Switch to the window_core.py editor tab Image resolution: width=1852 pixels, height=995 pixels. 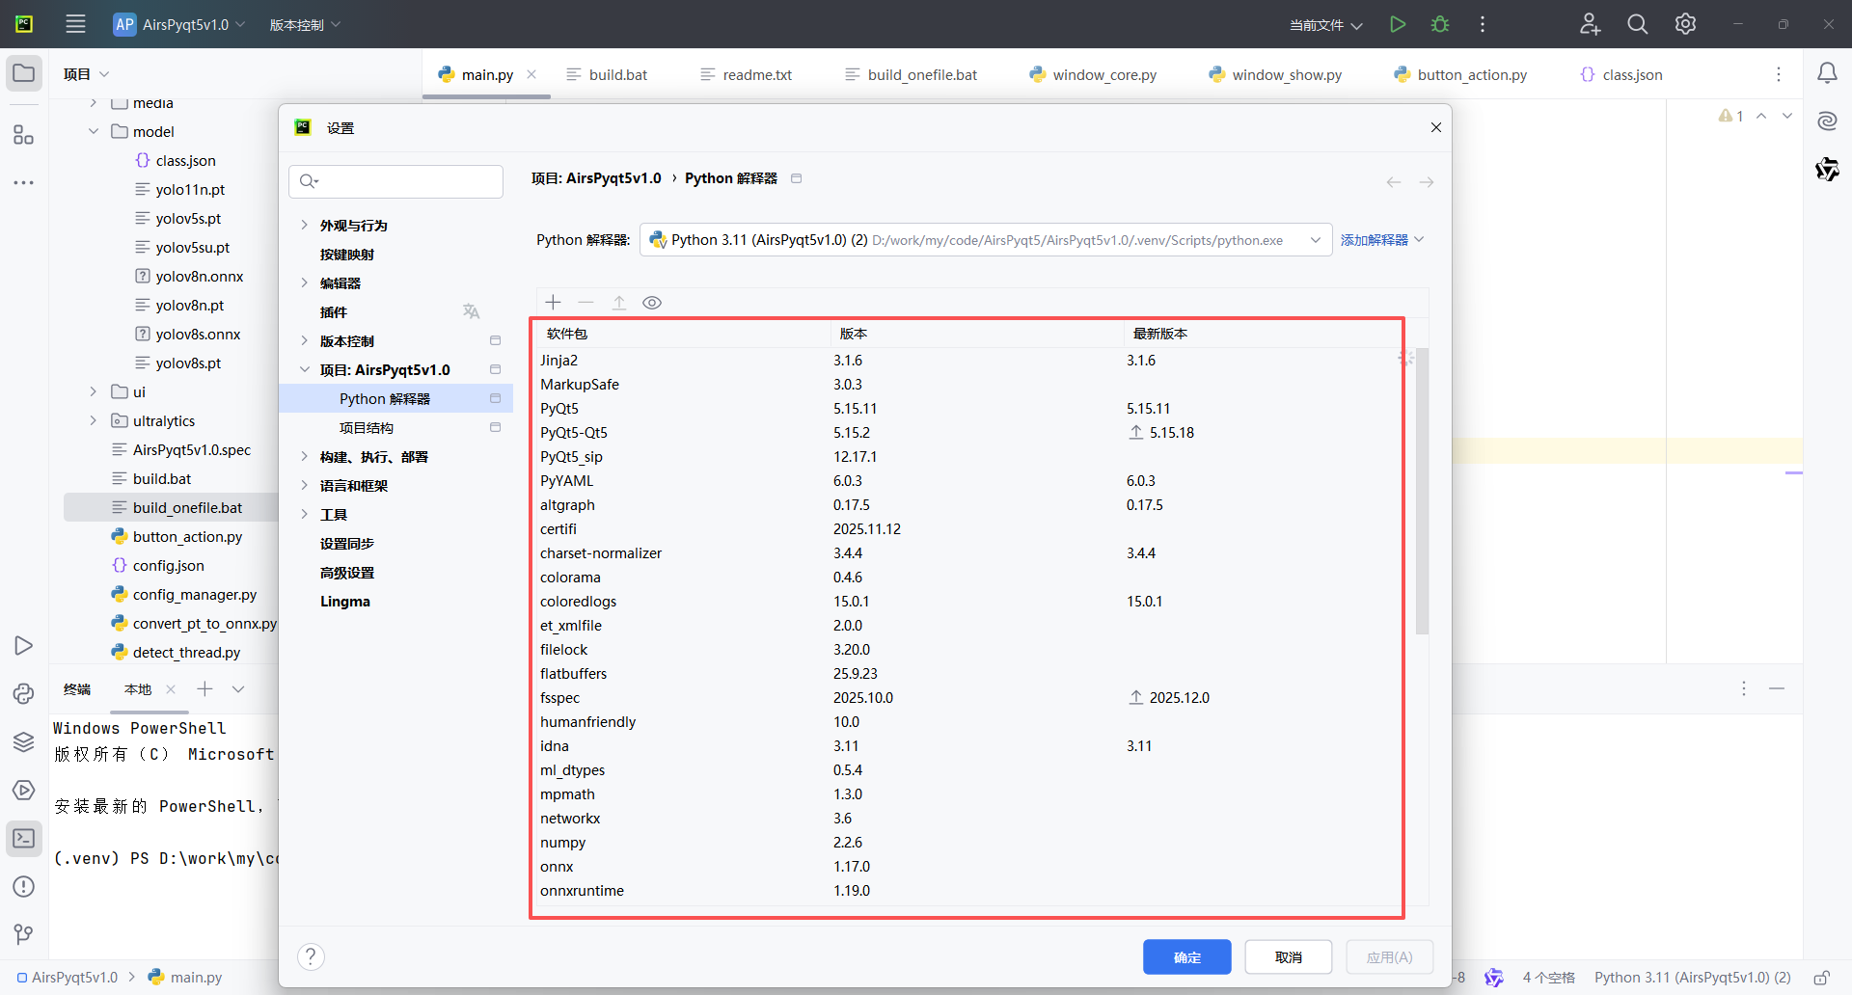[1093, 74]
